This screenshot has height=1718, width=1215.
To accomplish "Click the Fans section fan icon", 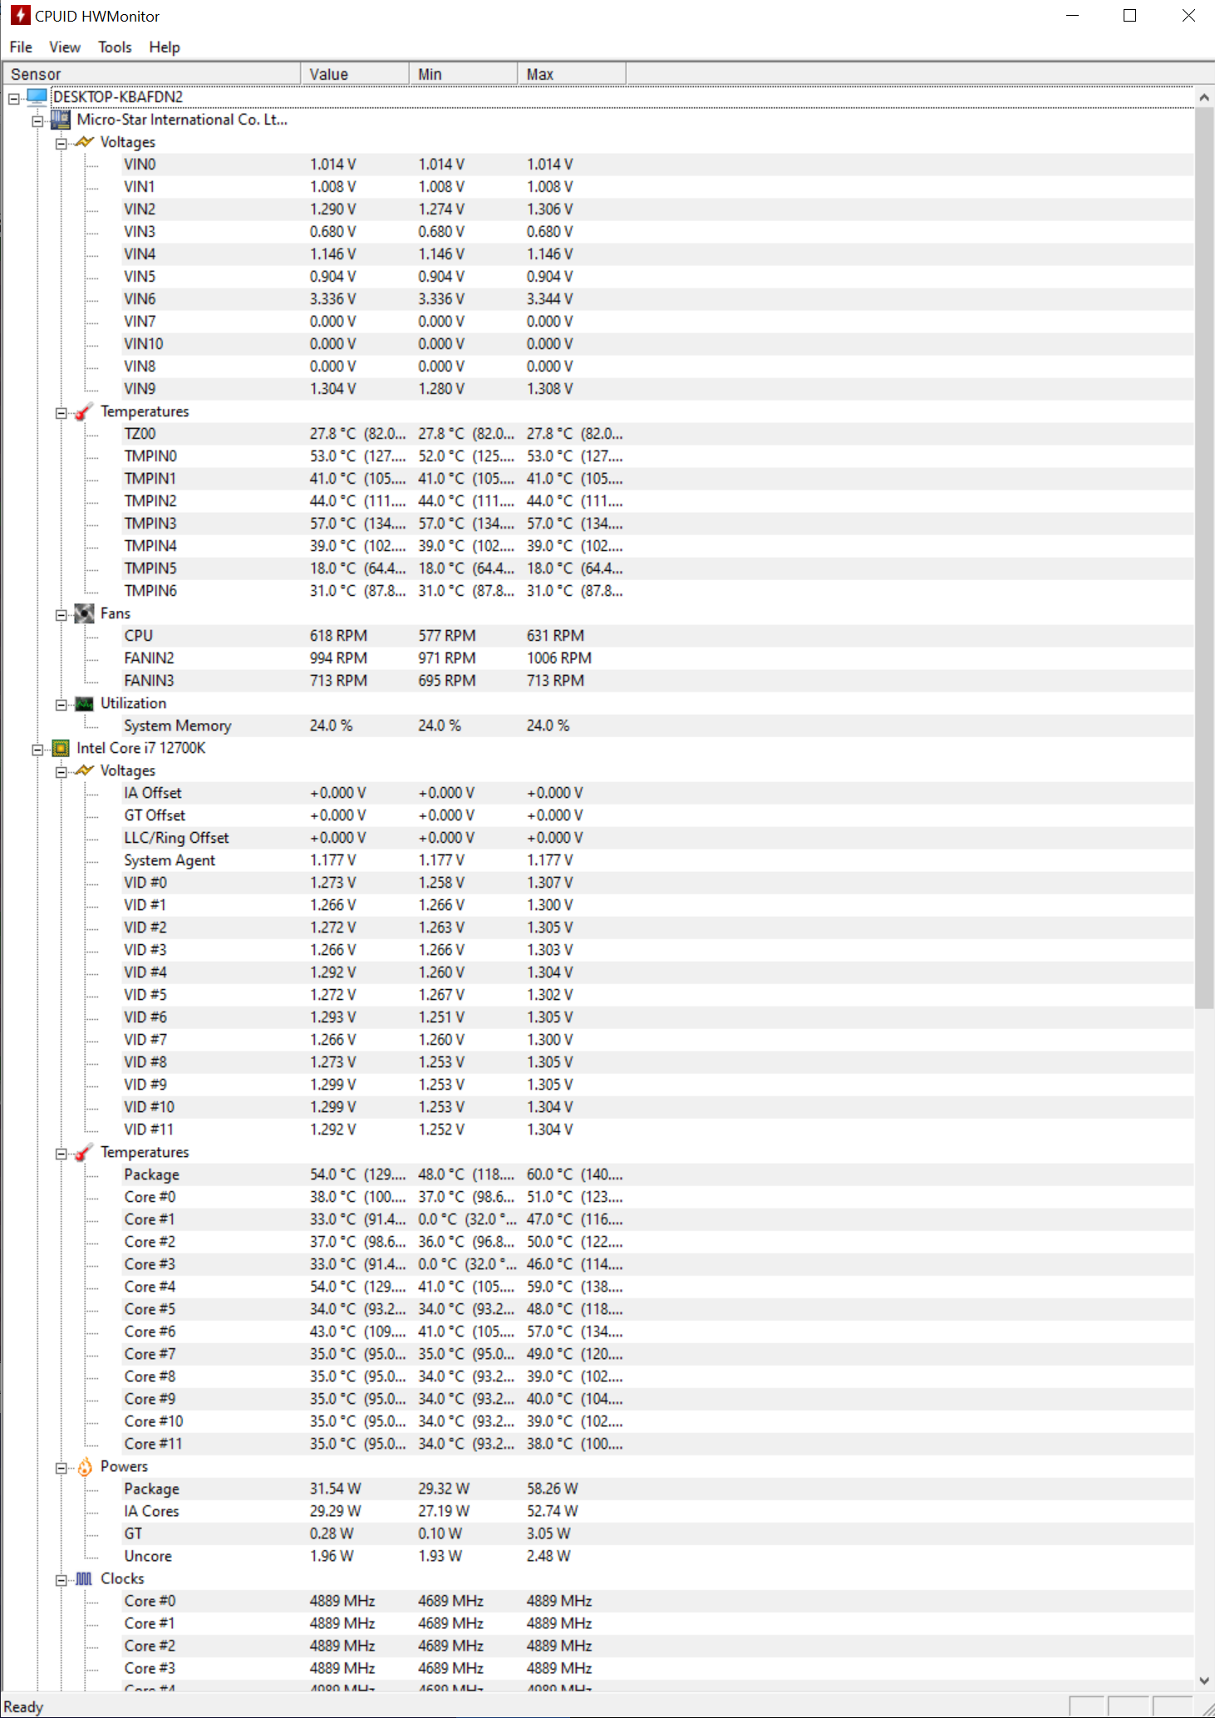I will pos(84,613).
